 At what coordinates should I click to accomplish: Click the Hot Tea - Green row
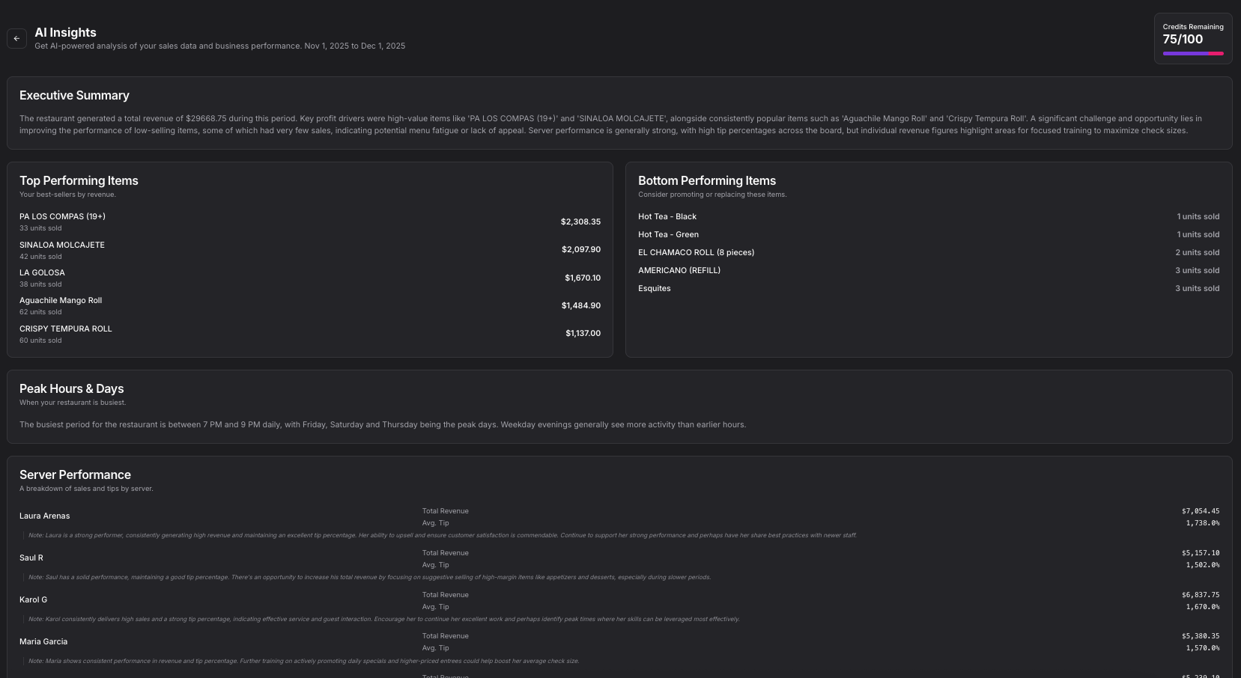(x=668, y=234)
